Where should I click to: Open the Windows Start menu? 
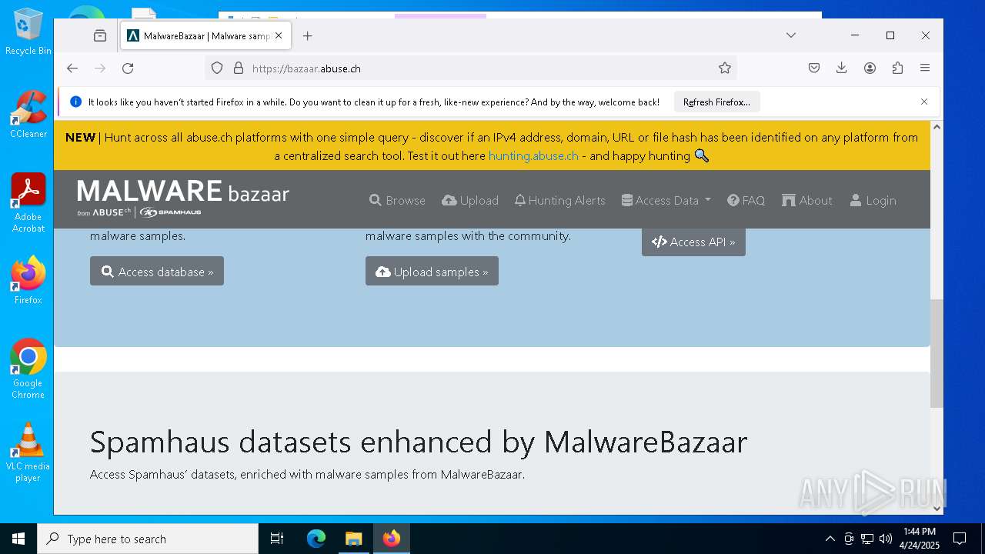click(x=18, y=539)
